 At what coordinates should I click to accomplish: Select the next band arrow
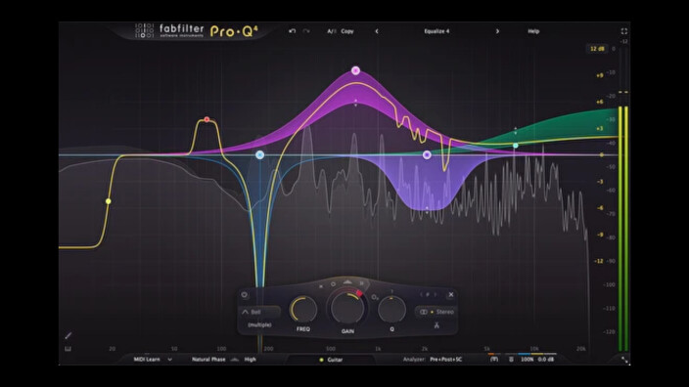[x=436, y=294]
